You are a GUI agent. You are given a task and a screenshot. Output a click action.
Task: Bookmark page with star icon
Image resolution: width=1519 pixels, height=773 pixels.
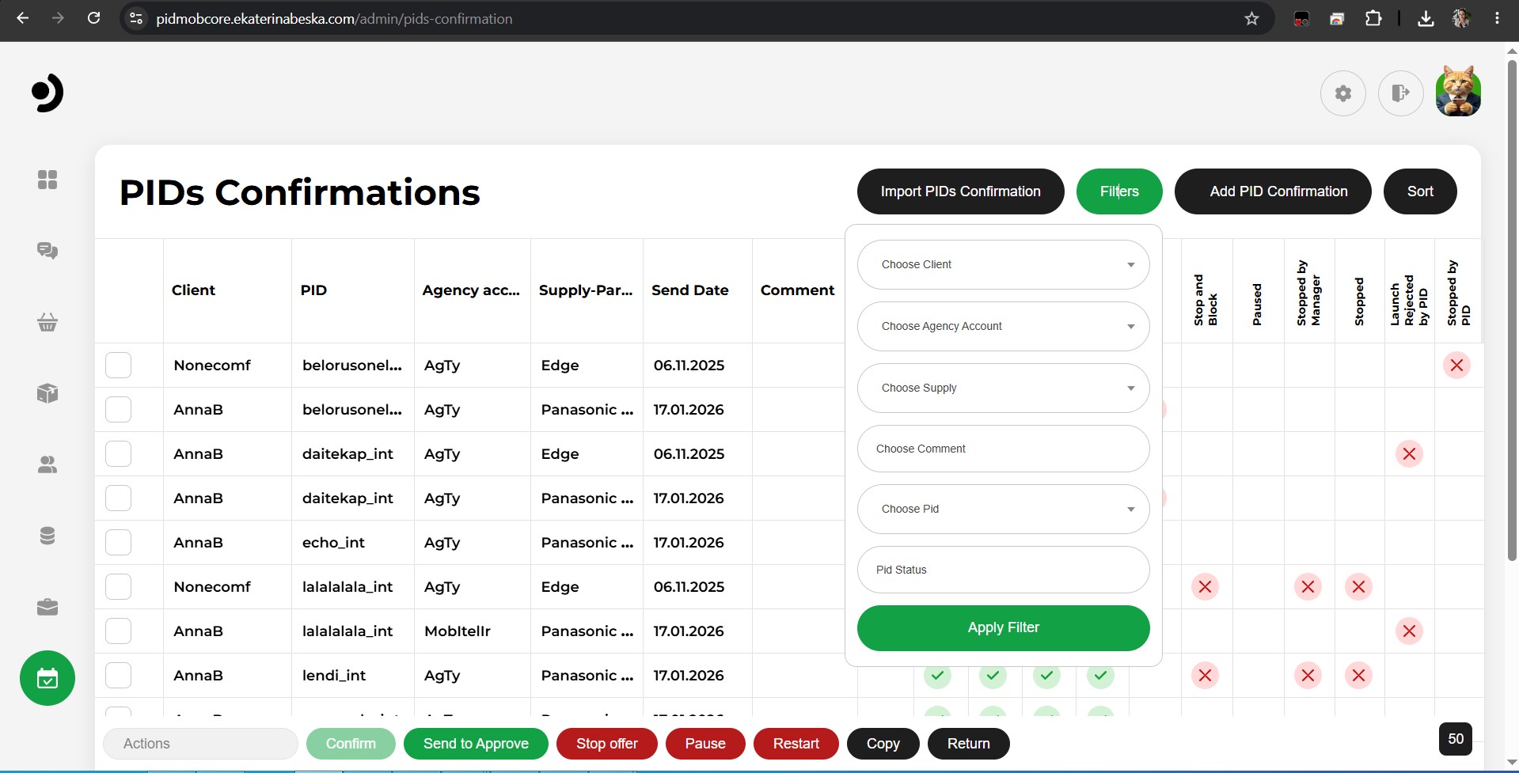pos(1251,18)
